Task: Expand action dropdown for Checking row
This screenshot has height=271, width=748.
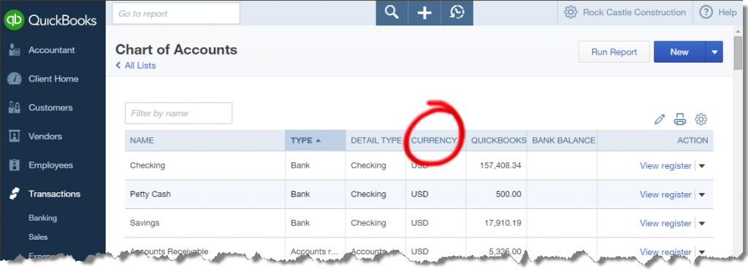Action: [x=702, y=166]
